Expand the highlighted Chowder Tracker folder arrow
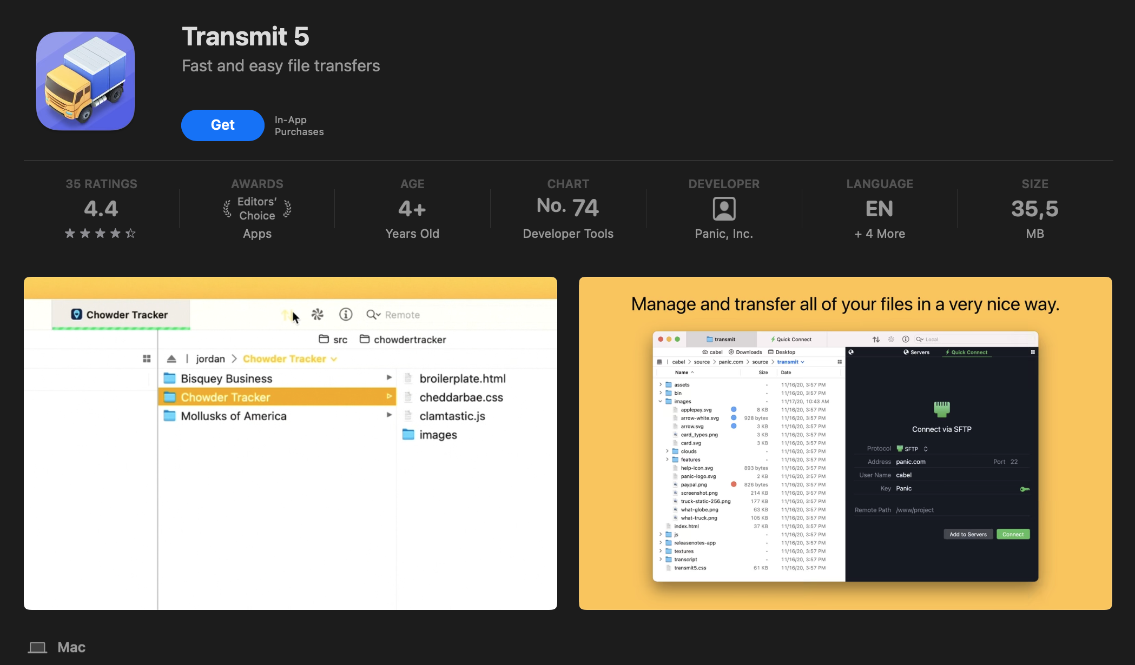 [x=389, y=397]
